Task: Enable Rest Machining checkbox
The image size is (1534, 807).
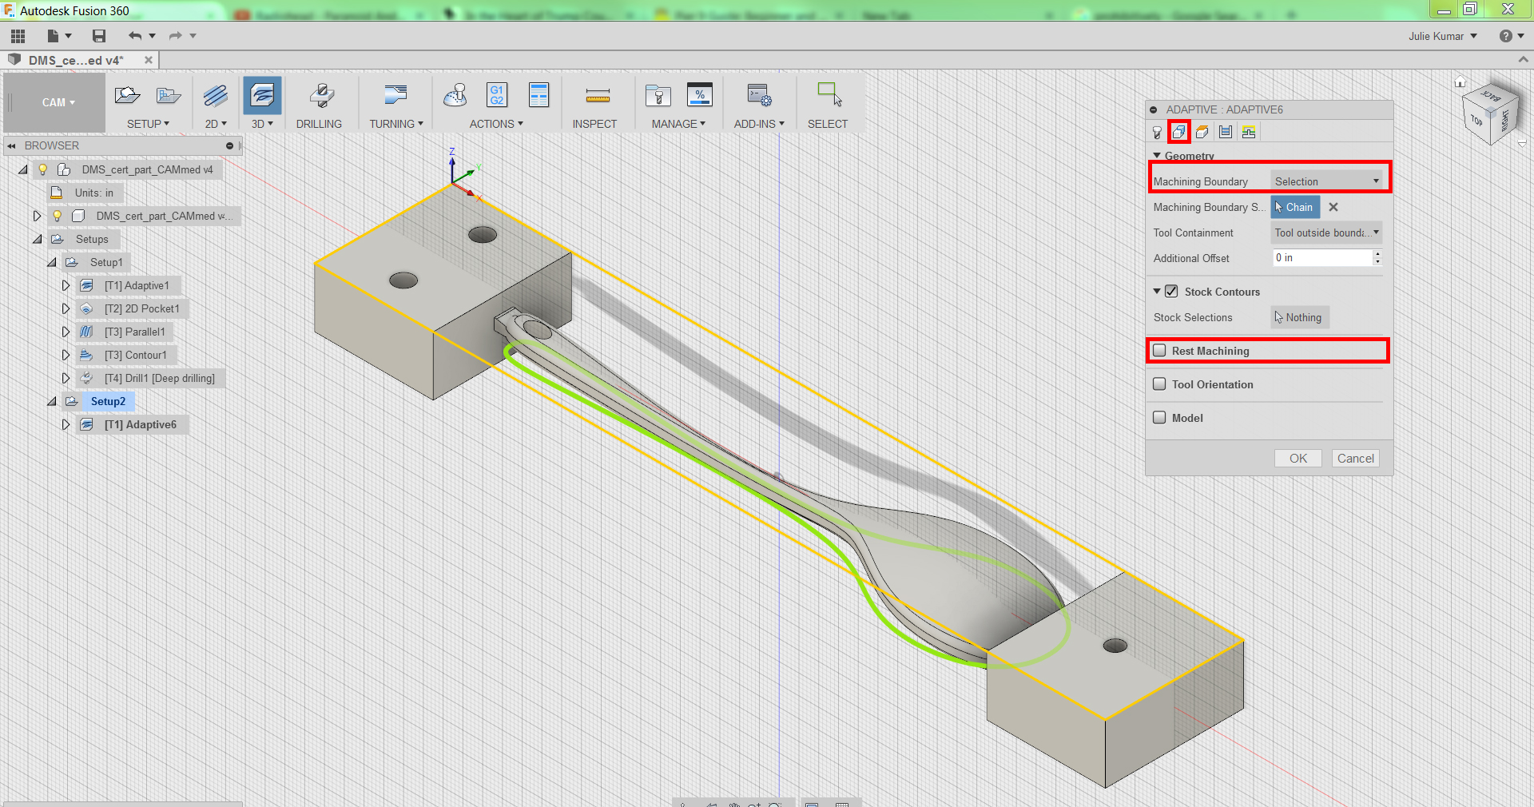Action: [1160, 351]
